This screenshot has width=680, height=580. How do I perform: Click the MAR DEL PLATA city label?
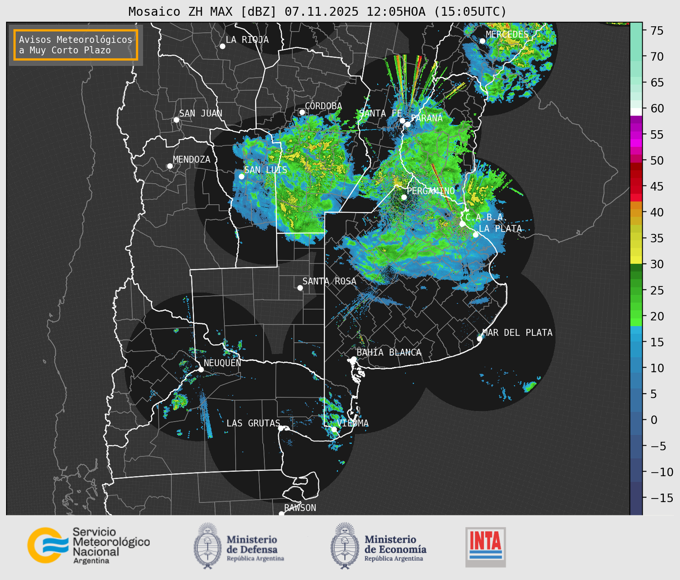point(518,333)
